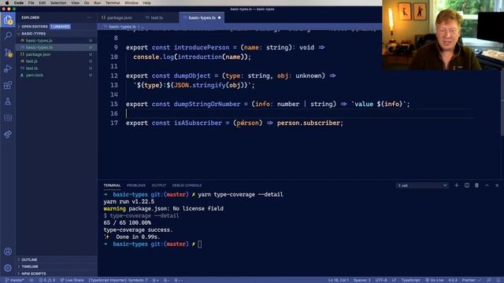Open test.js in the file tree
This screenshot has height=283, width=504.
(x=57, y=61)
